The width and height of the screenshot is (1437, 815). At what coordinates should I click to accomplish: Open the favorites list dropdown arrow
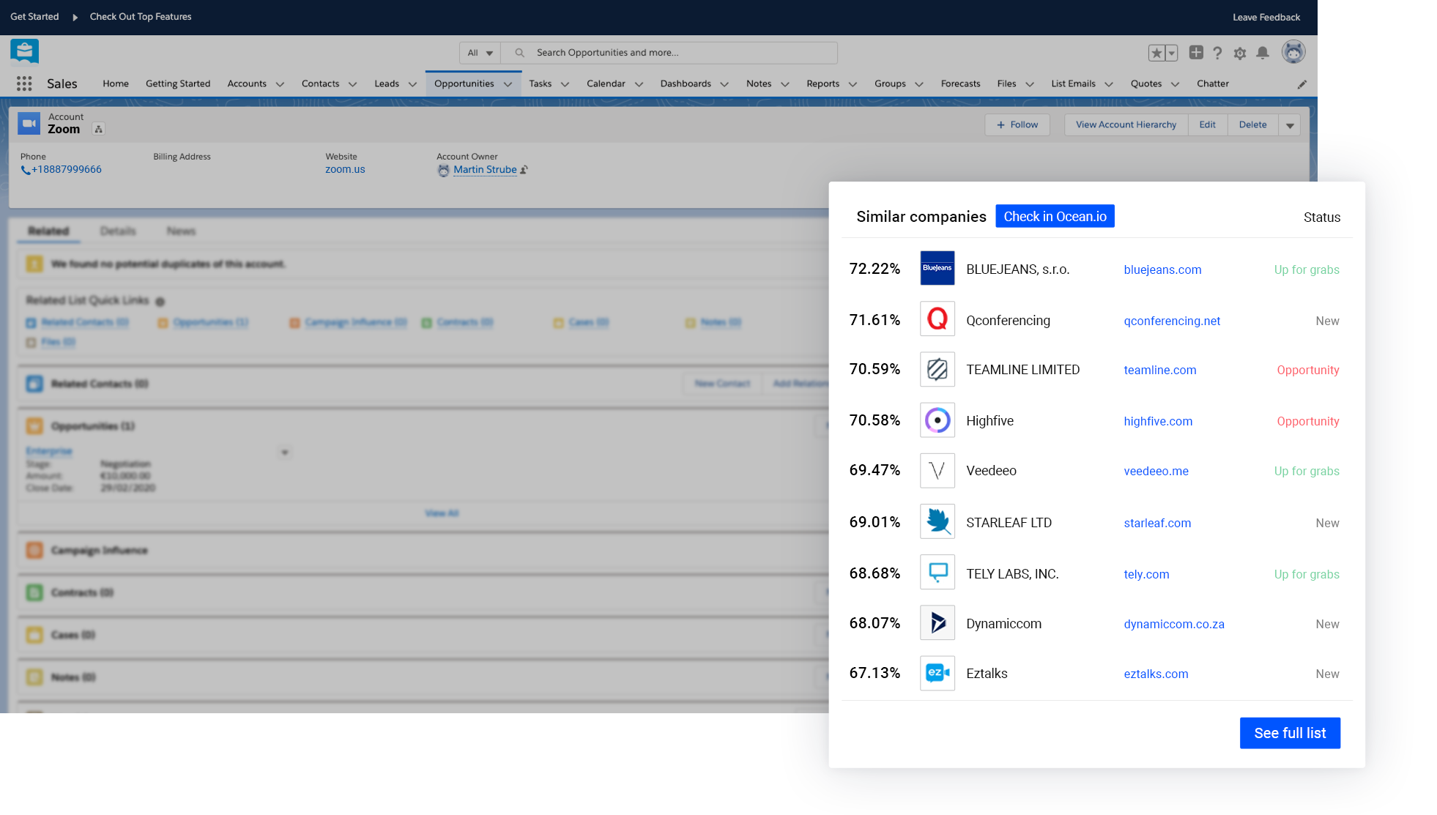coord(1172,53)
